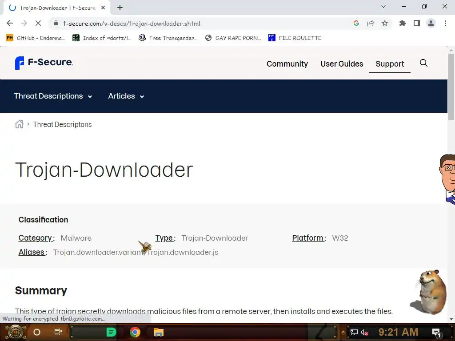Open the Community navigation link
Viewport: 455px width, 341px height.
pyautogui.click(x=287, y=64)
